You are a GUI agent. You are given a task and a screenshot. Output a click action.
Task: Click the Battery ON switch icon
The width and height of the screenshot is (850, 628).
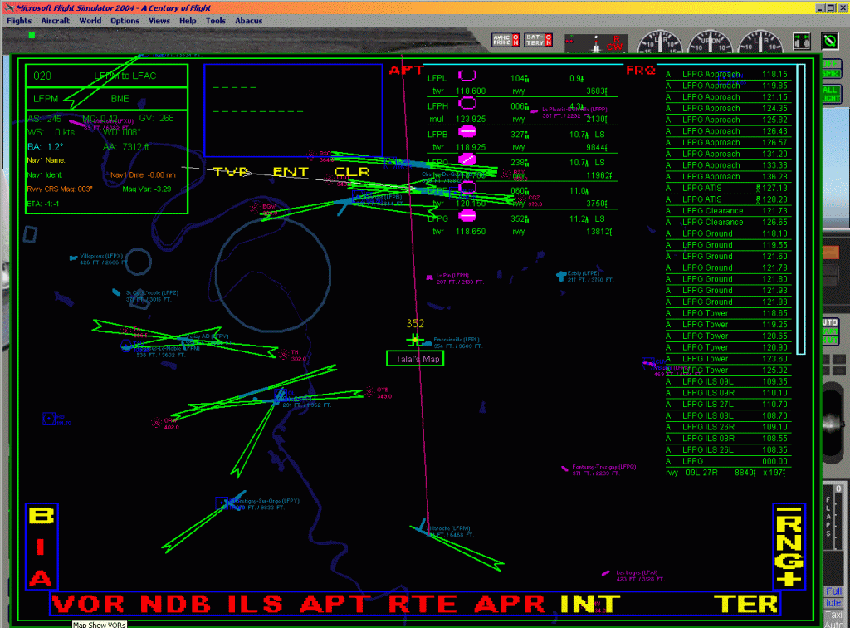coord(539,40)
